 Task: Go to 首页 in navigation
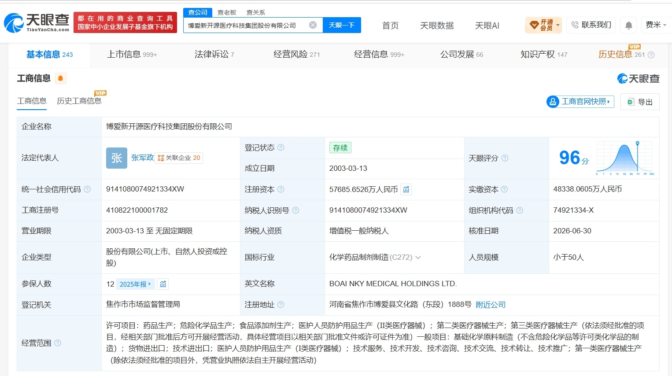[390, 26]
